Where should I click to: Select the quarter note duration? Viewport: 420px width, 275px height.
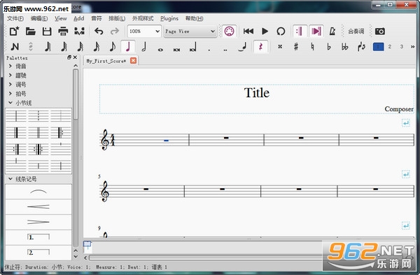pyautogui.click(x=128, y=47)
